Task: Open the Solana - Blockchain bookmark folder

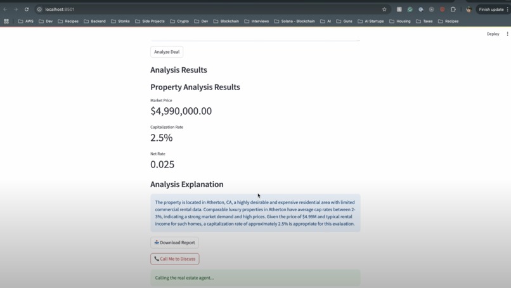Action: pyautogui.click(x=294, y=21)
